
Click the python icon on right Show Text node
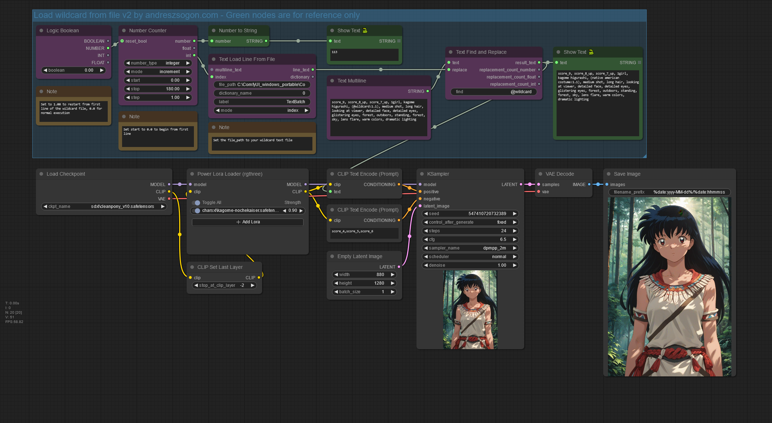[x=591, y=52]
